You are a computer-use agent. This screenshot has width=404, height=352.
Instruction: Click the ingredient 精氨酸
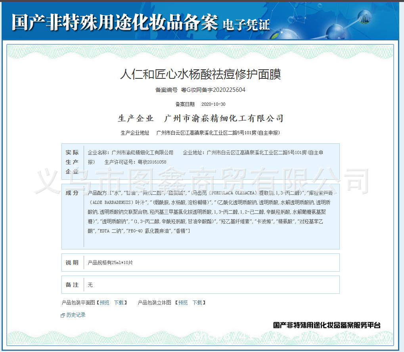pos(285,222)
